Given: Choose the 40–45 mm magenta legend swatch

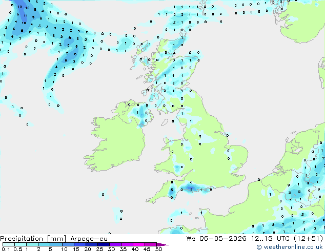Looking at the screenshot, I should pos(139,244).
